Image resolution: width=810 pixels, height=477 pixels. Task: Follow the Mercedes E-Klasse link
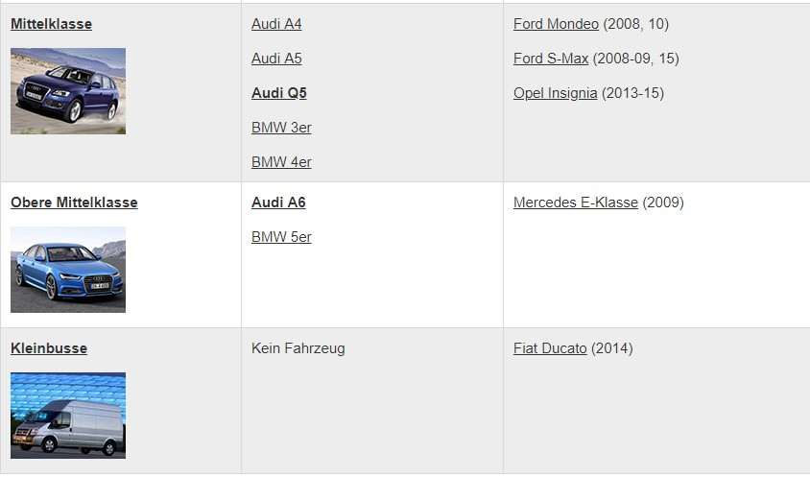(x=576, y=203)
